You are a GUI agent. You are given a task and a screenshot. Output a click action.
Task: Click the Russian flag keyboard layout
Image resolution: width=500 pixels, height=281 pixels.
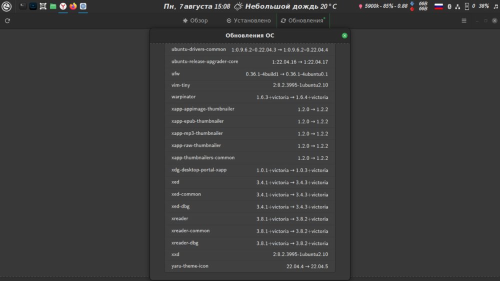coord(439,6)
